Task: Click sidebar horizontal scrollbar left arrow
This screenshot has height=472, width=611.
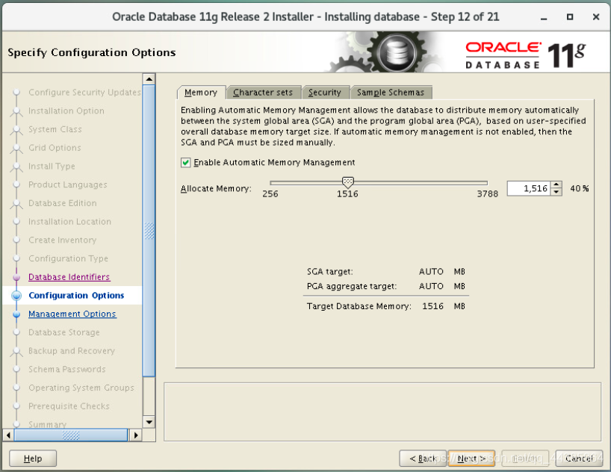Action: click(8, 435)
